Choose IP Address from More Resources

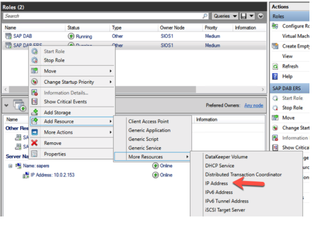click(217, 183)
